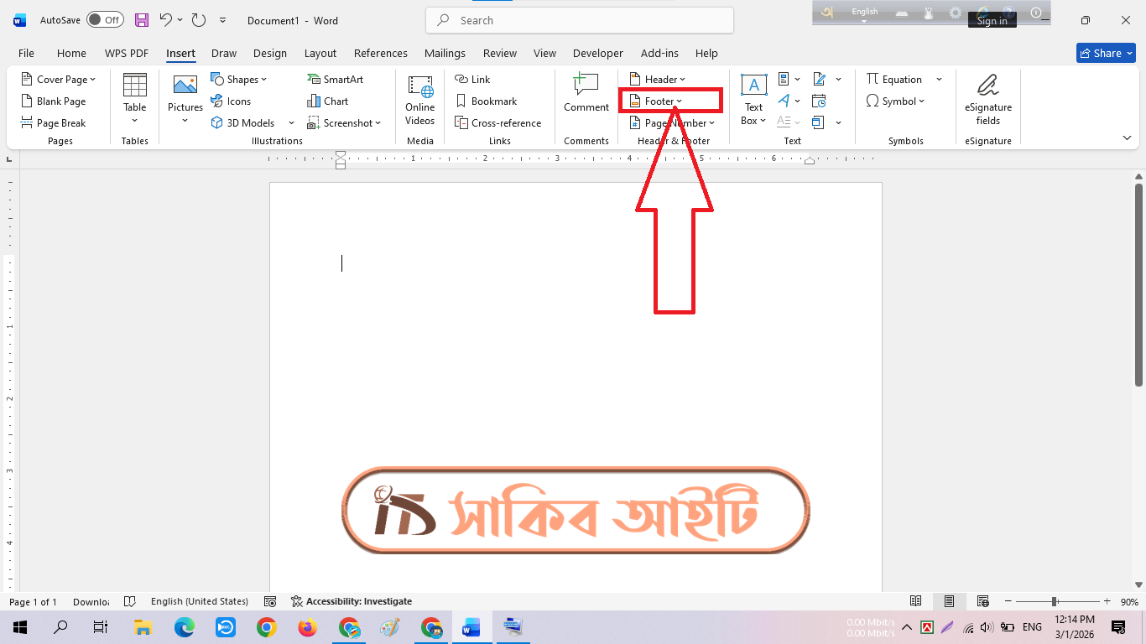Insert Online Videos media
This screenshot has width=1146, height=644.
419,99
